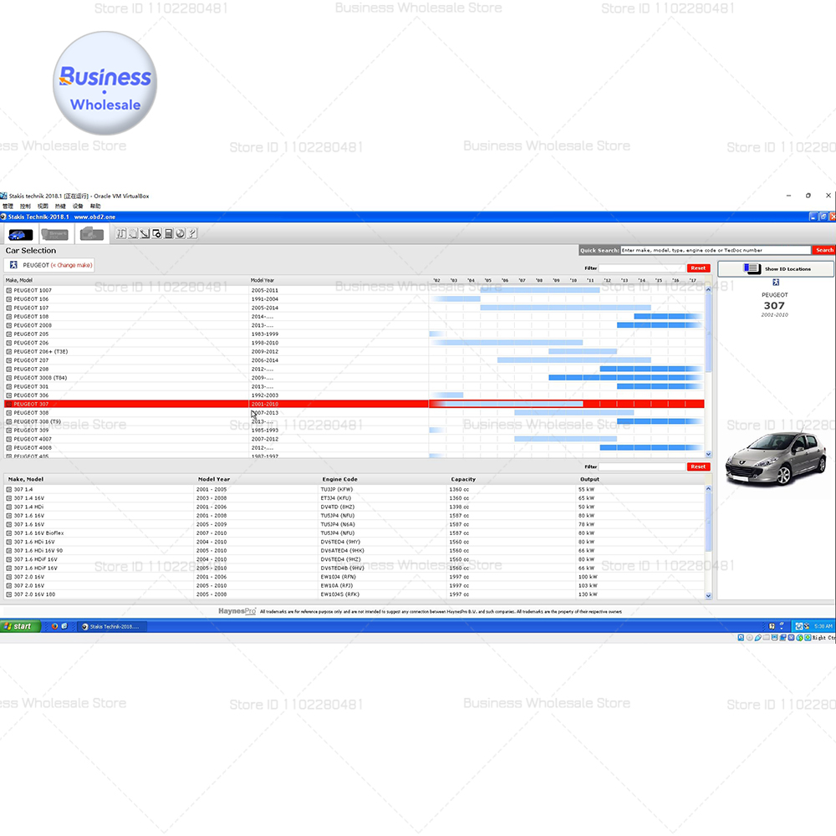Open the 帮助 menu in VirtualBox
The image size is (836, 836).
[95, 206]
